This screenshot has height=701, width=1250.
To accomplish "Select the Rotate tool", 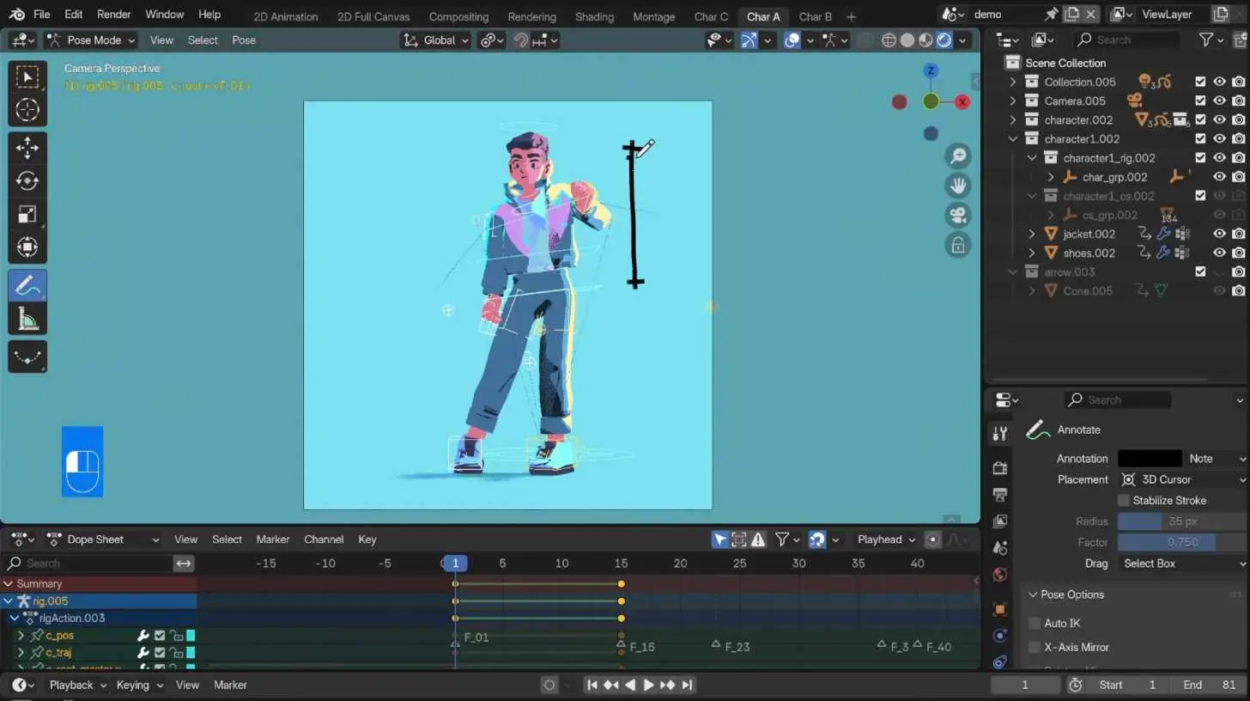I will [27, 180].
